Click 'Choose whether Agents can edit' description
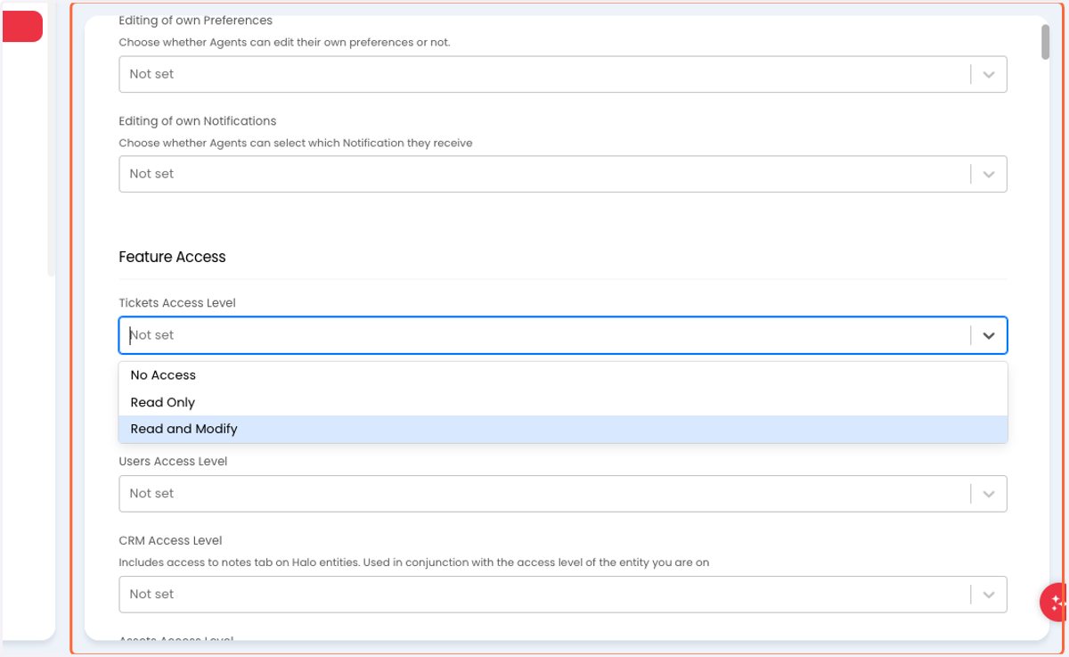This screenshot has height=657, width=1069. 285,42
